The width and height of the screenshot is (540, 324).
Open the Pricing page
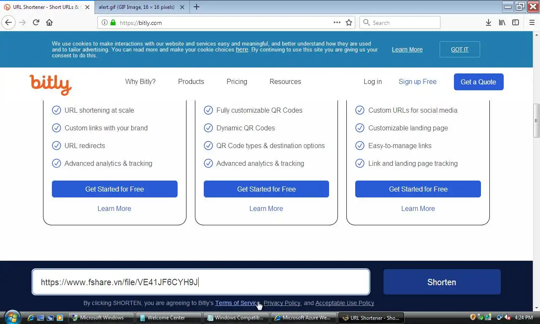coord(237,81)
